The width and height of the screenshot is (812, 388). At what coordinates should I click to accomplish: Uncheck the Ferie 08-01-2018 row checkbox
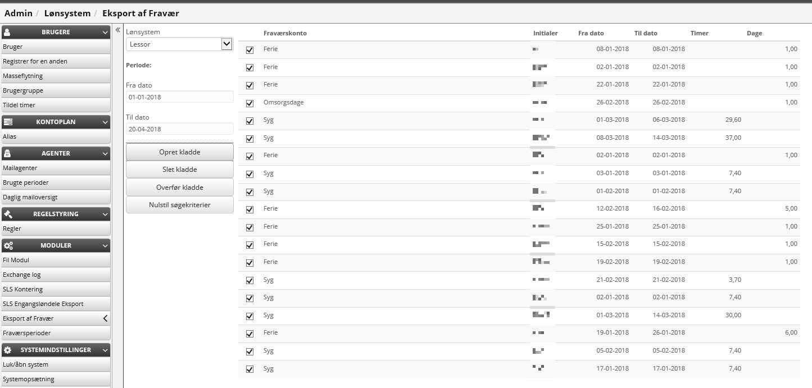click(250, 50)
